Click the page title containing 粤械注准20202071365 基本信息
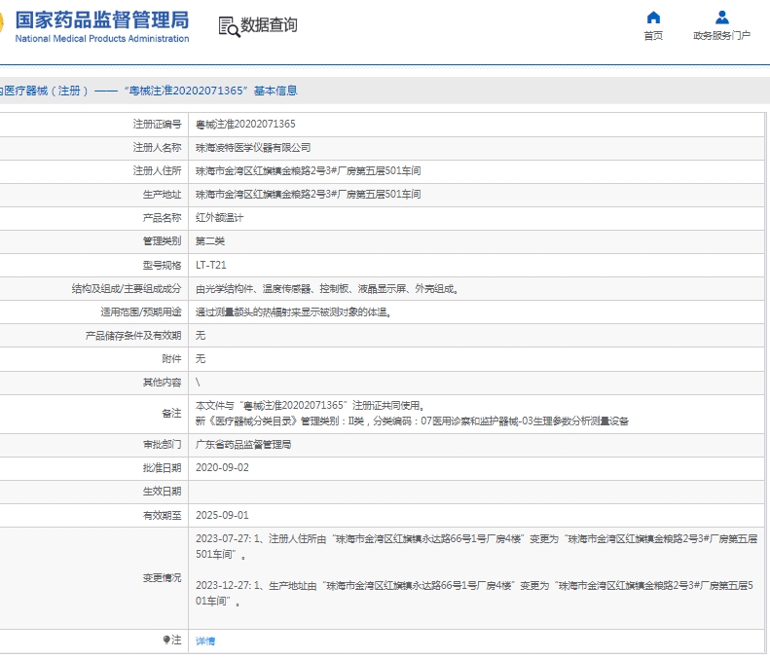The width and height of the screenshot is (770, 659). [x=148, y=91]
